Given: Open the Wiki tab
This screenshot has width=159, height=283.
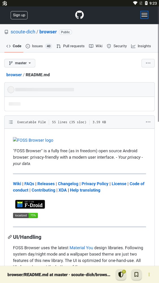Looking at the screenshot, I should [96, 46].
